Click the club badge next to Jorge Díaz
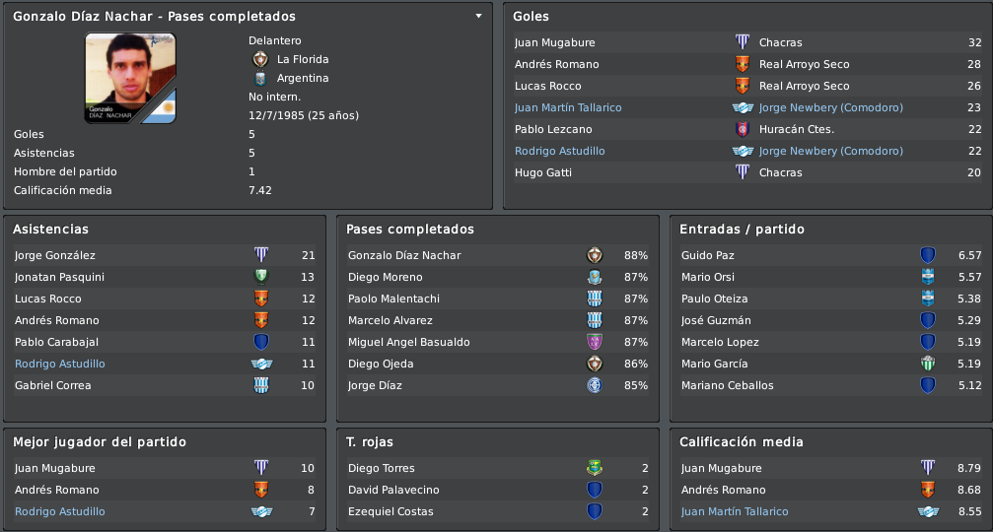This screenshot has height=532, width=993. [594, 385]
